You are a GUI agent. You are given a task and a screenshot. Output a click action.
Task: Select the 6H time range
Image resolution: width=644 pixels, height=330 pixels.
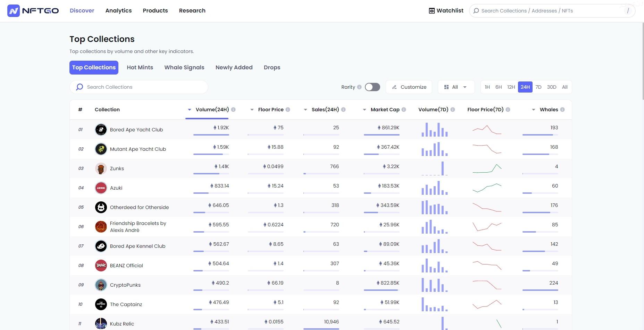coord(499,87)
